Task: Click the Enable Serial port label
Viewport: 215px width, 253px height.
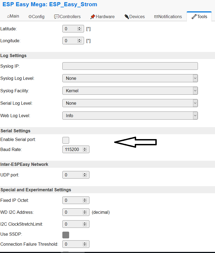Action: point(18,139)
